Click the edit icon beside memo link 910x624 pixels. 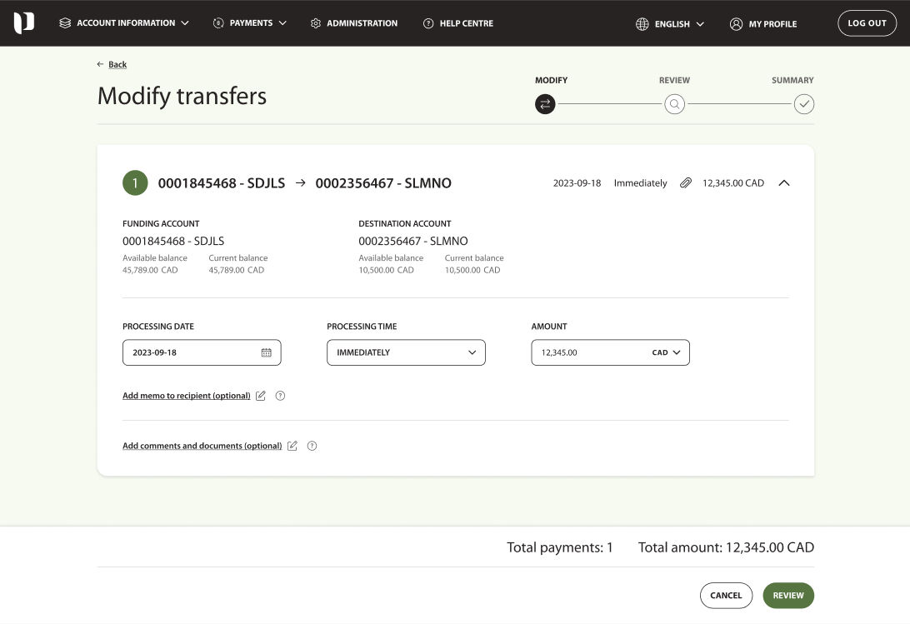[x=261, y=396]
